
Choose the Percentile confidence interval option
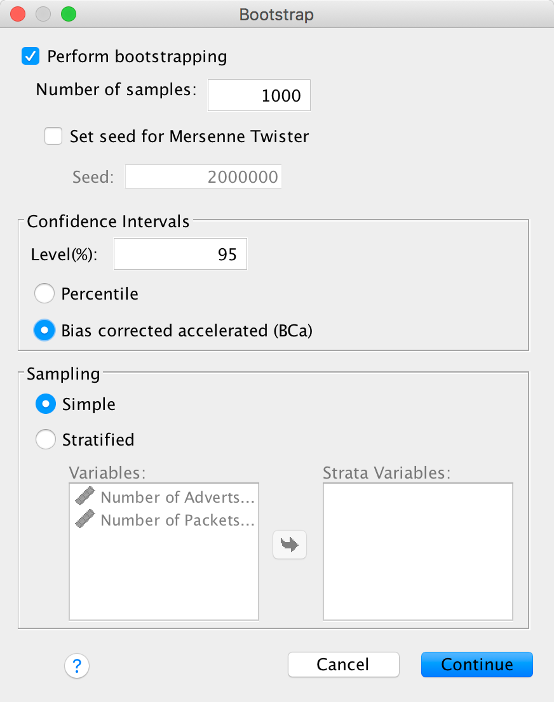(45, 294)
